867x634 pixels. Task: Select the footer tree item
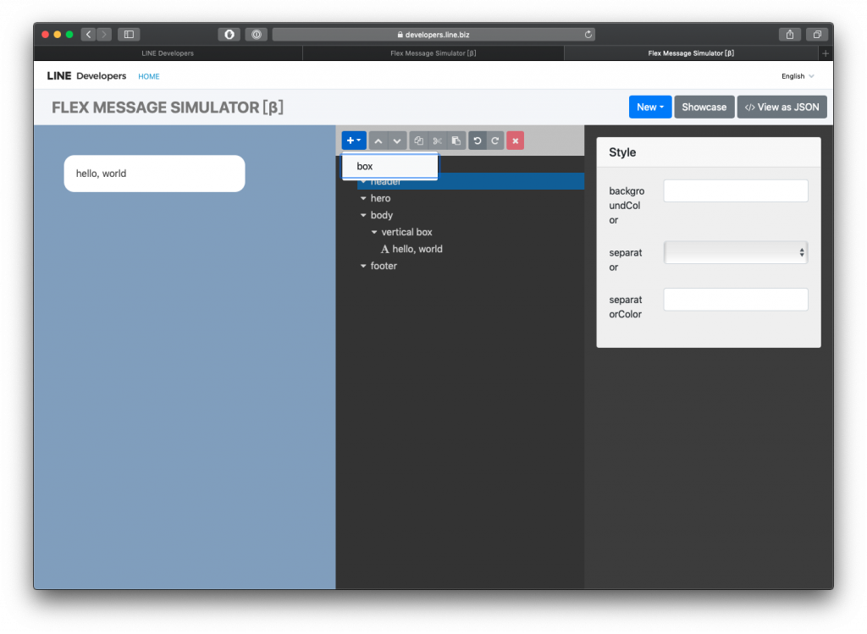click(384, 266)
